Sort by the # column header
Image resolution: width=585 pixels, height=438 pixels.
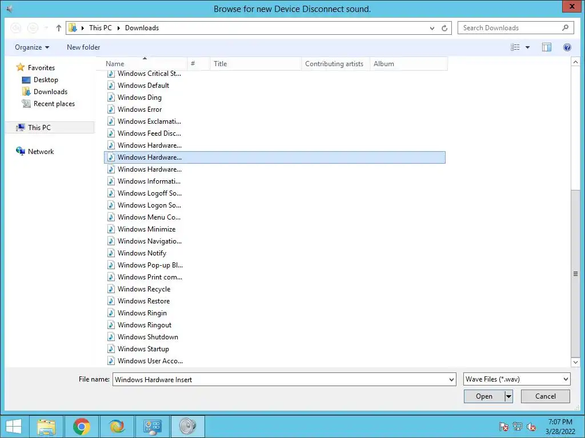198,64
